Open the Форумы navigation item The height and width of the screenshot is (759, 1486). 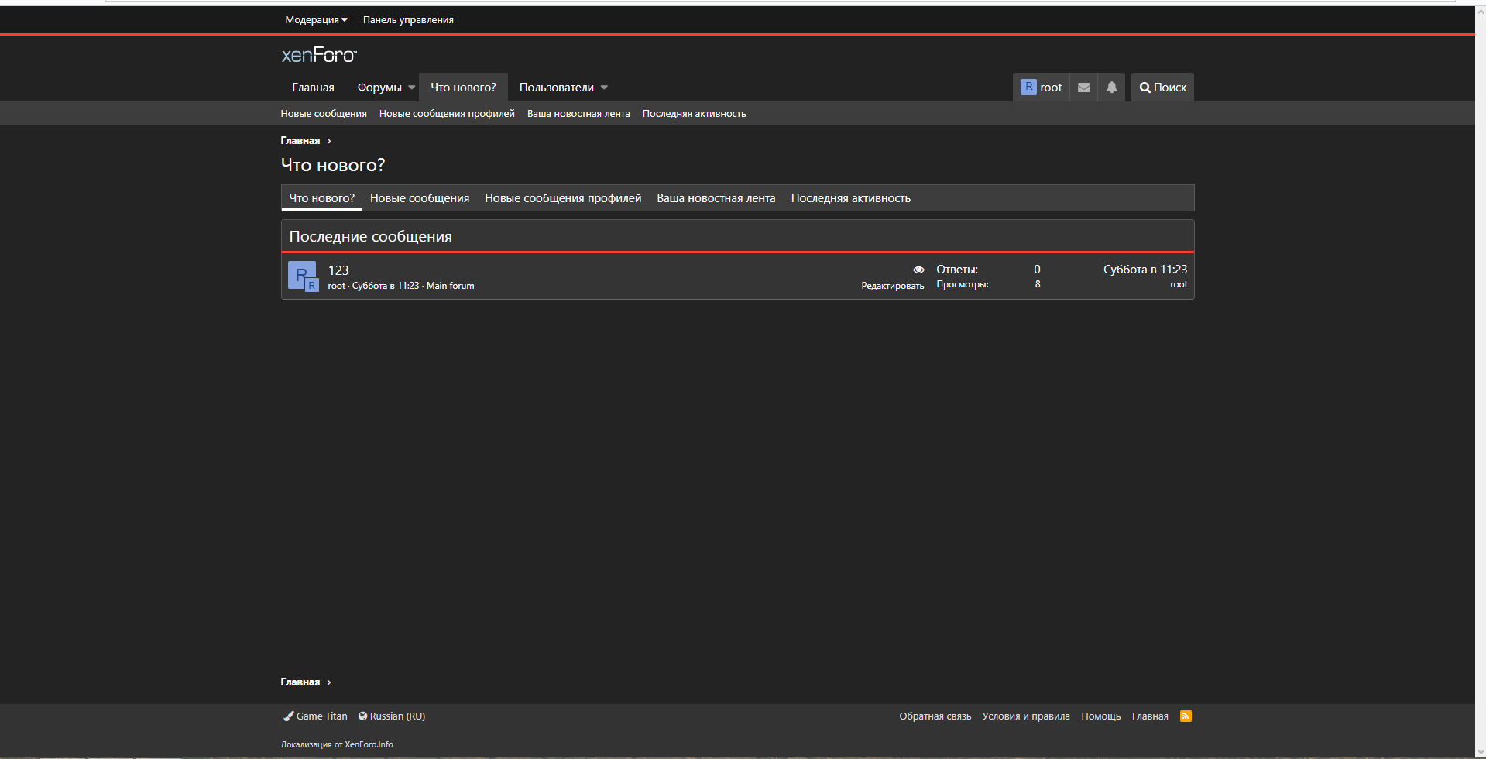coord(379,88)
